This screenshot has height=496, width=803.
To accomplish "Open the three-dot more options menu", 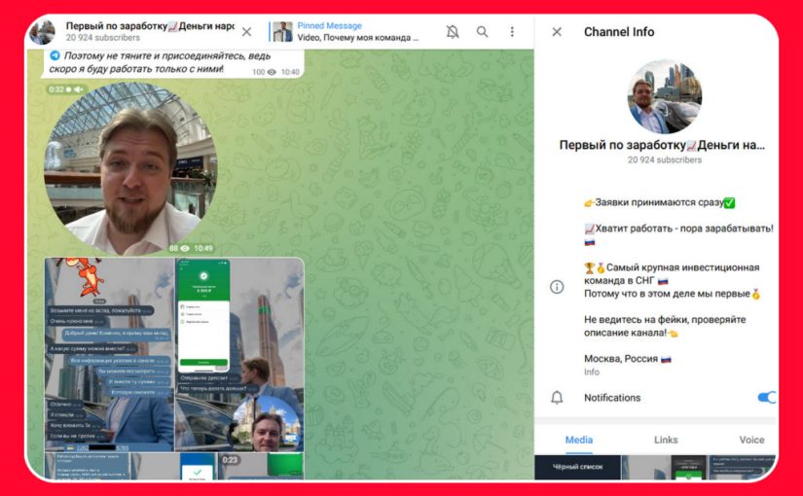I will point(513,32).
